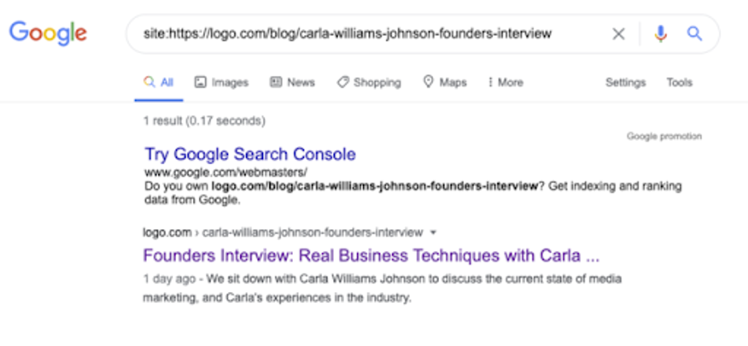Click the Shopping tag icon
Image resolution: width=748 pixels, height=346 pixels.
343,82
